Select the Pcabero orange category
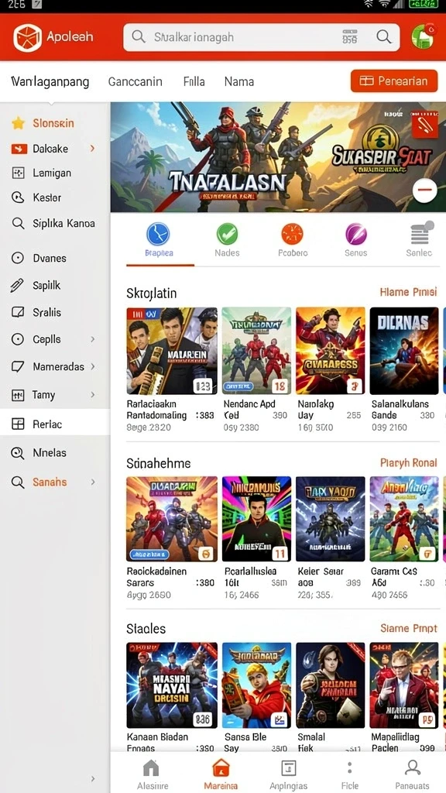 pos(292,241)
